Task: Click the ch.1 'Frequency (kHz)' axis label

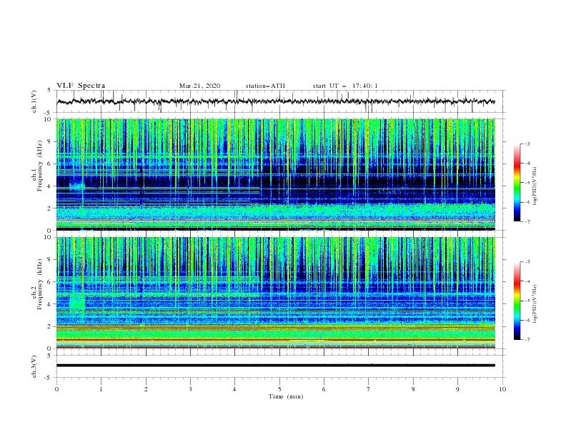Action: point(40,166)
